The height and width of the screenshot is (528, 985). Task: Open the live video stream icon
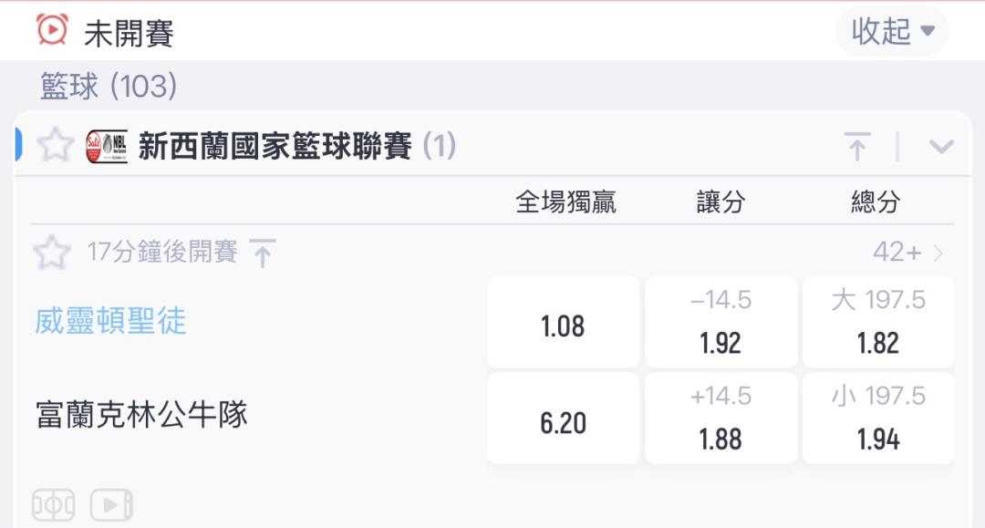click(x=111, y=505)
